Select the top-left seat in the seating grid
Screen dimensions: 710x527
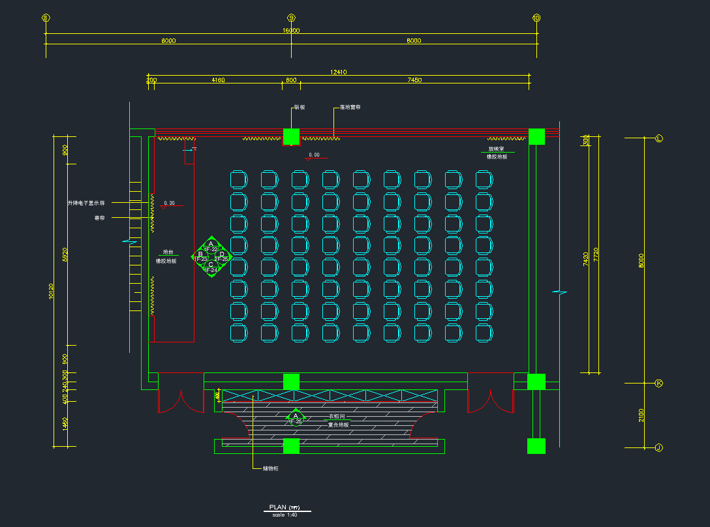click(239, 179)
